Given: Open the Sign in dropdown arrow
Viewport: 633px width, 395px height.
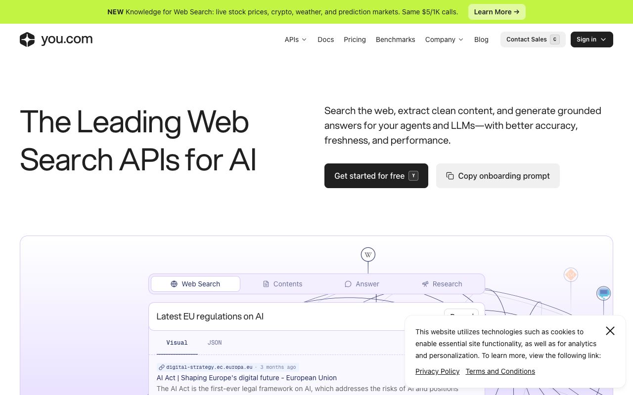Looking at the screenshot, I should 603,39.
